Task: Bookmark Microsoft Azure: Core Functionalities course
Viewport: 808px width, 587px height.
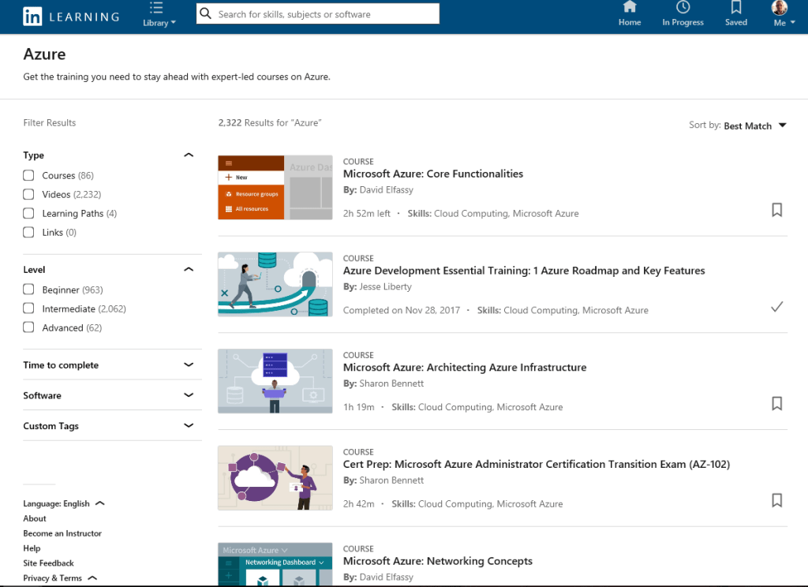Action: [x=776, y=210]
